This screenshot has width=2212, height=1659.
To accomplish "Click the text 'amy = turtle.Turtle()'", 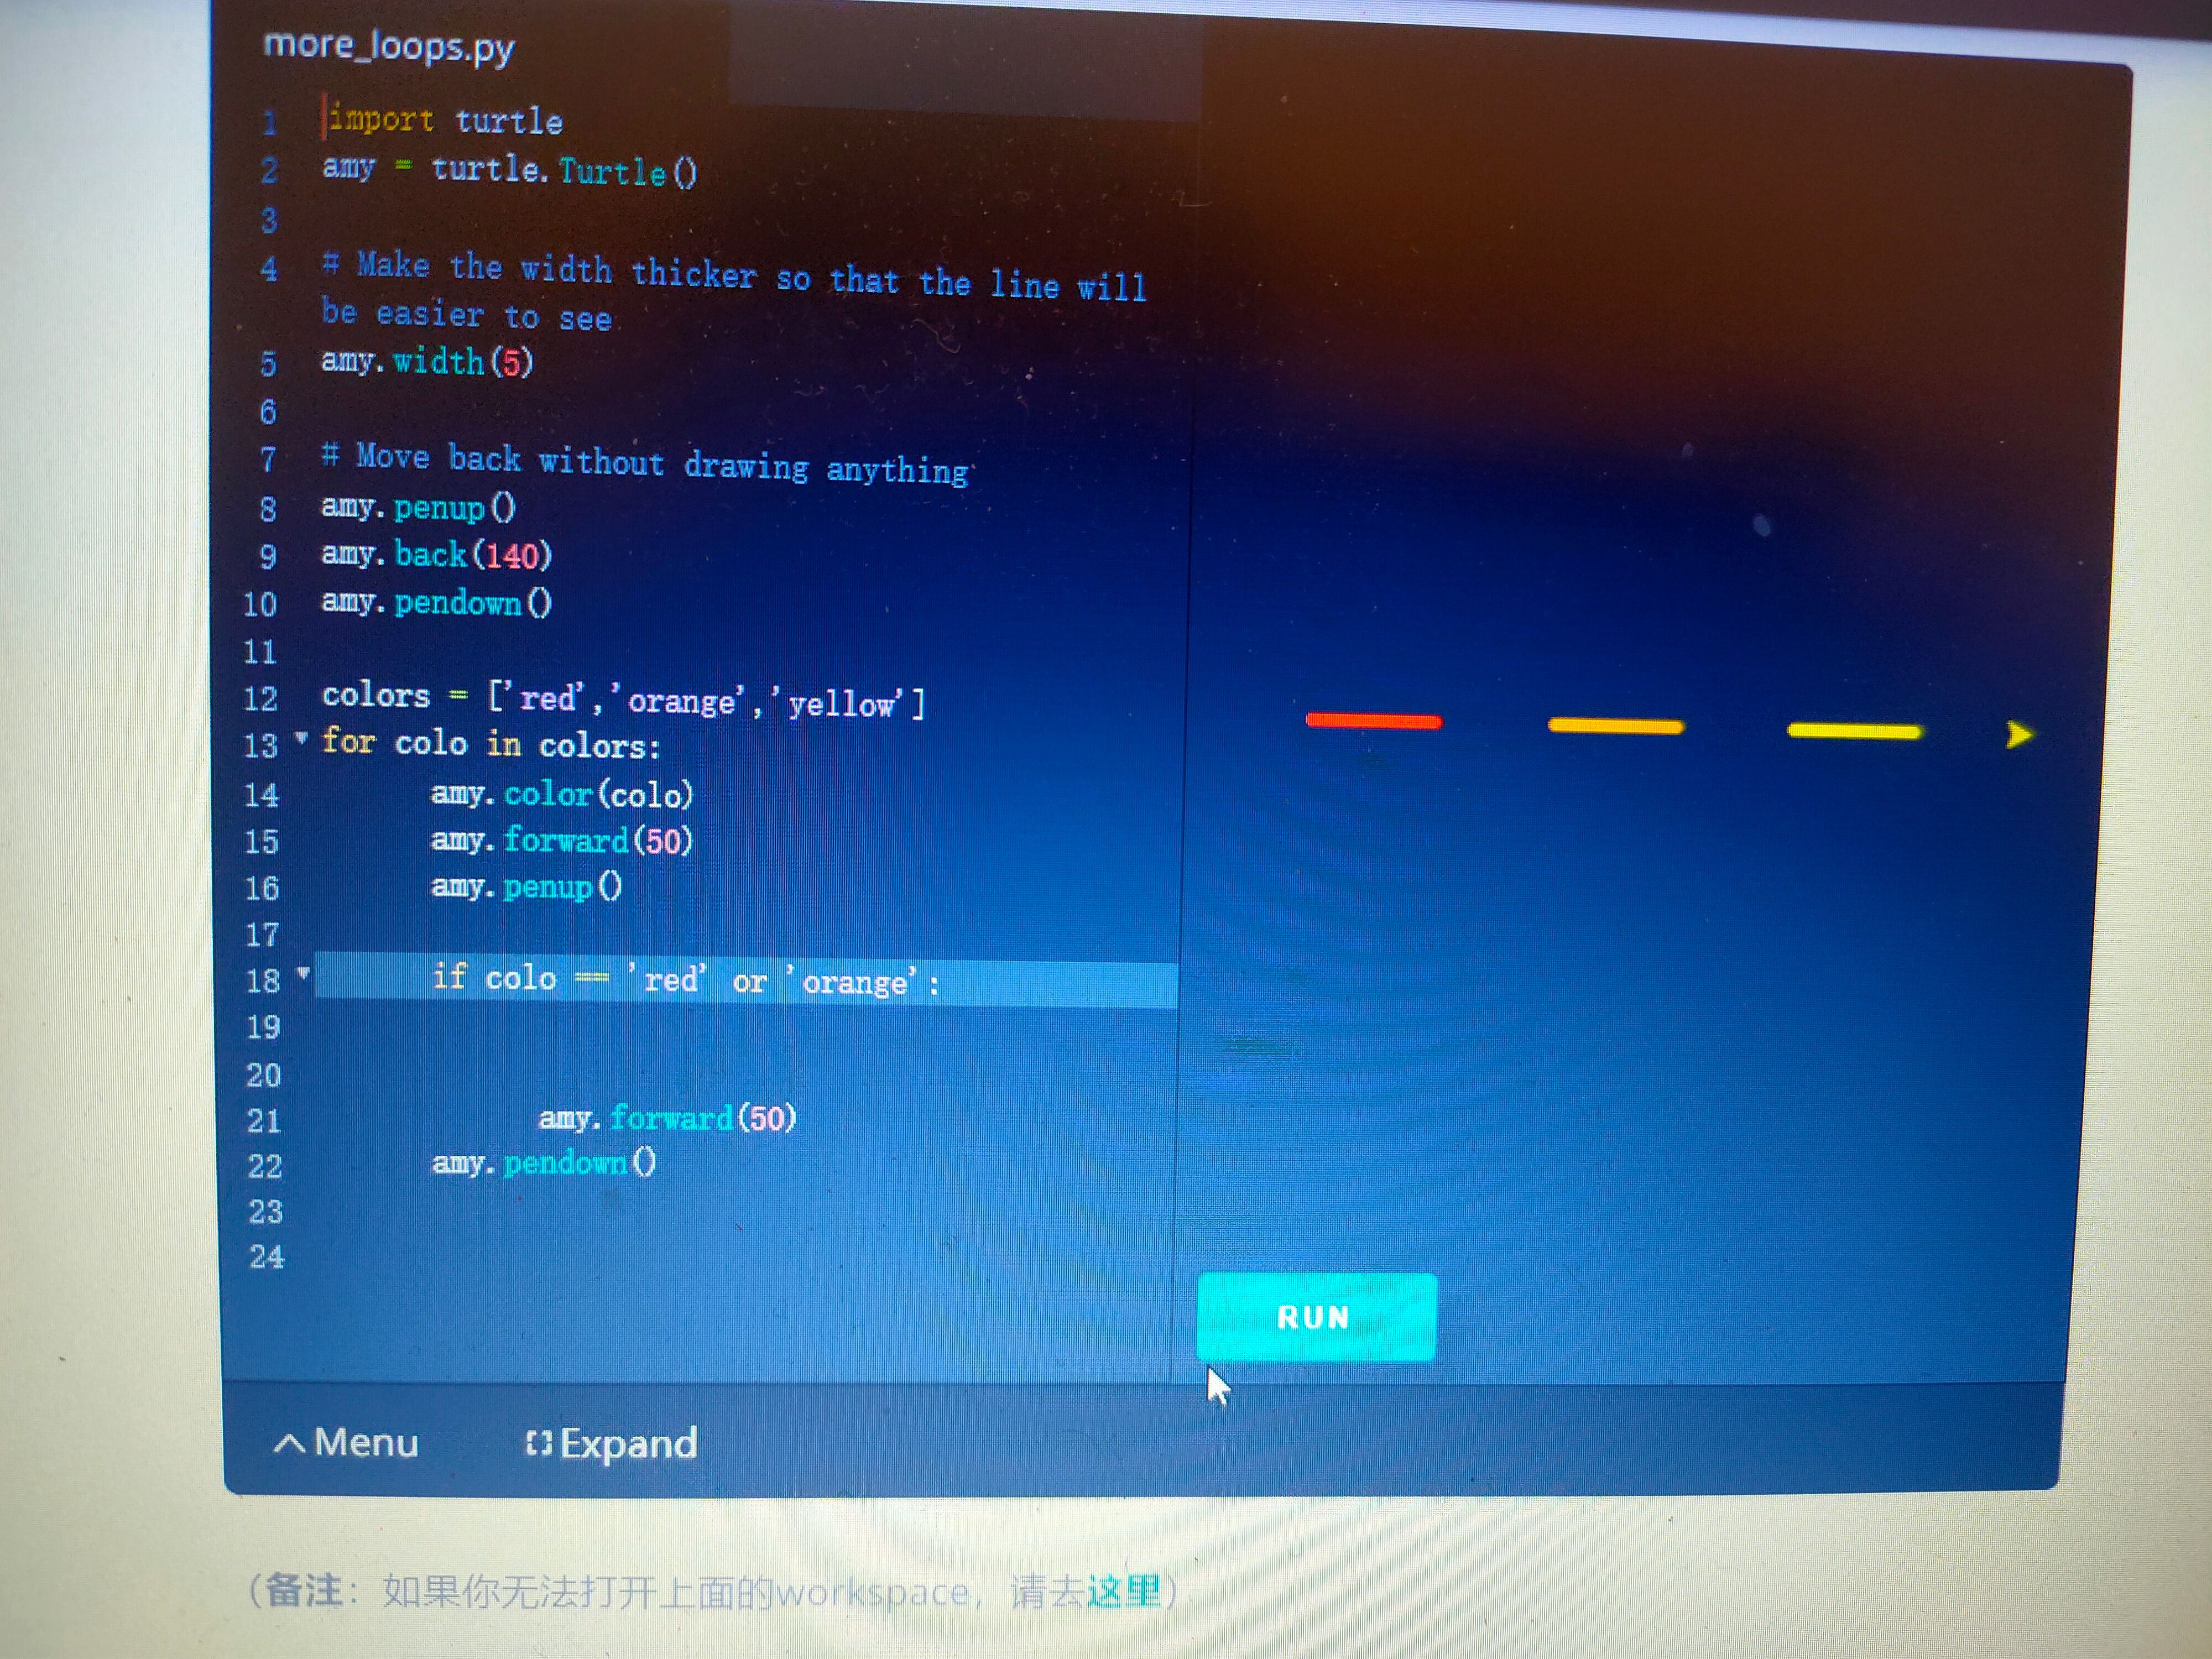I will tap(510, 170).
